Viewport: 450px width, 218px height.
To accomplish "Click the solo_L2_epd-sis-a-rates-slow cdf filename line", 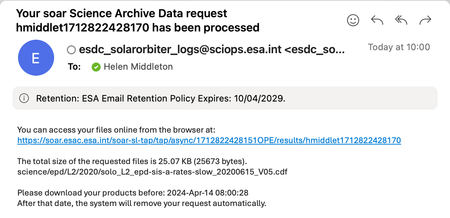I will pyautogui.click(x=152, y=172).
